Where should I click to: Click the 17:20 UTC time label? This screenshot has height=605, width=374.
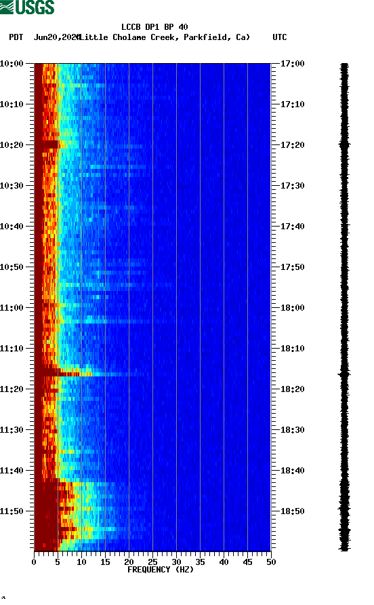[292, 144]
